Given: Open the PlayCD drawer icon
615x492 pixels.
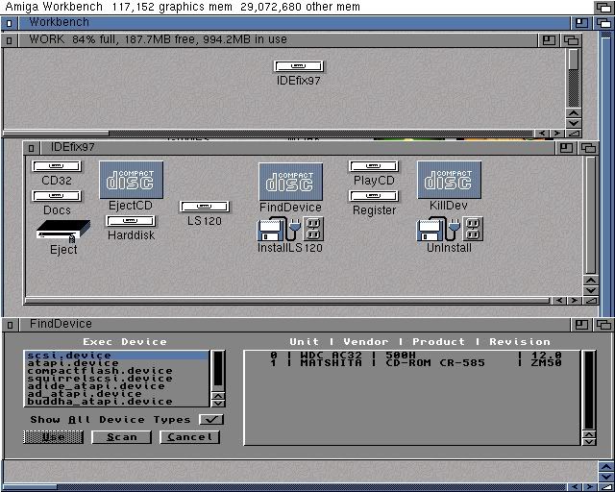Looking at the screenshot, I should tap(374, 166).
